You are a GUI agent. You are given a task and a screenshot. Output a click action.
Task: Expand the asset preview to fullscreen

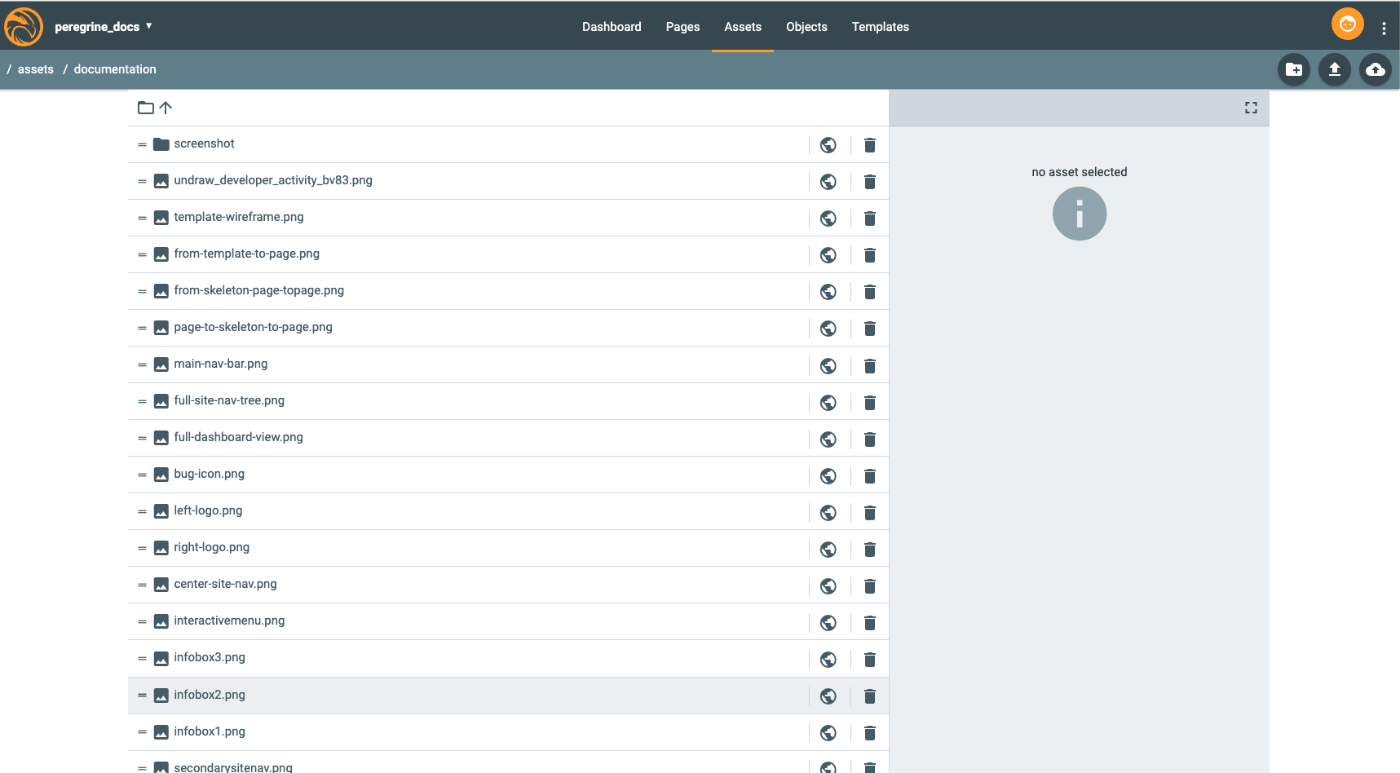pyautogui.click(x=1250, y=108)
